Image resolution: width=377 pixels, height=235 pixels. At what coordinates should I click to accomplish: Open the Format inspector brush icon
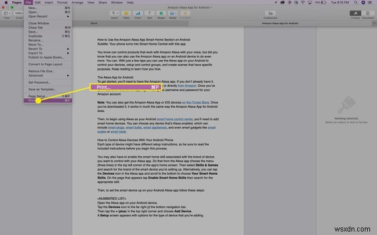[x=355, y=13]
